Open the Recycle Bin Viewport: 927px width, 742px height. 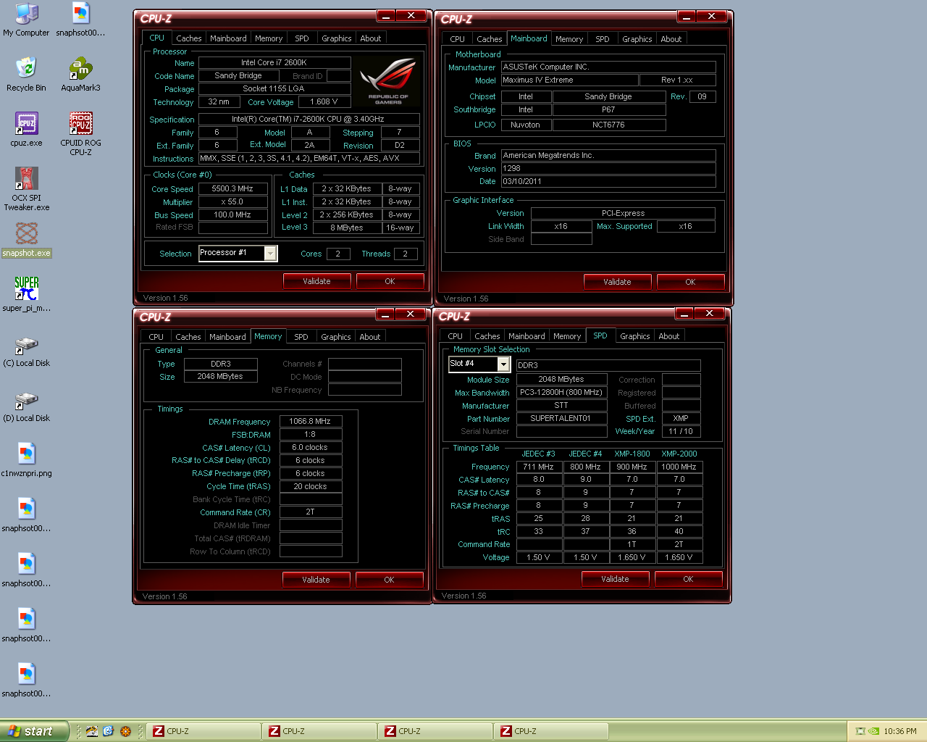(26, 70)
